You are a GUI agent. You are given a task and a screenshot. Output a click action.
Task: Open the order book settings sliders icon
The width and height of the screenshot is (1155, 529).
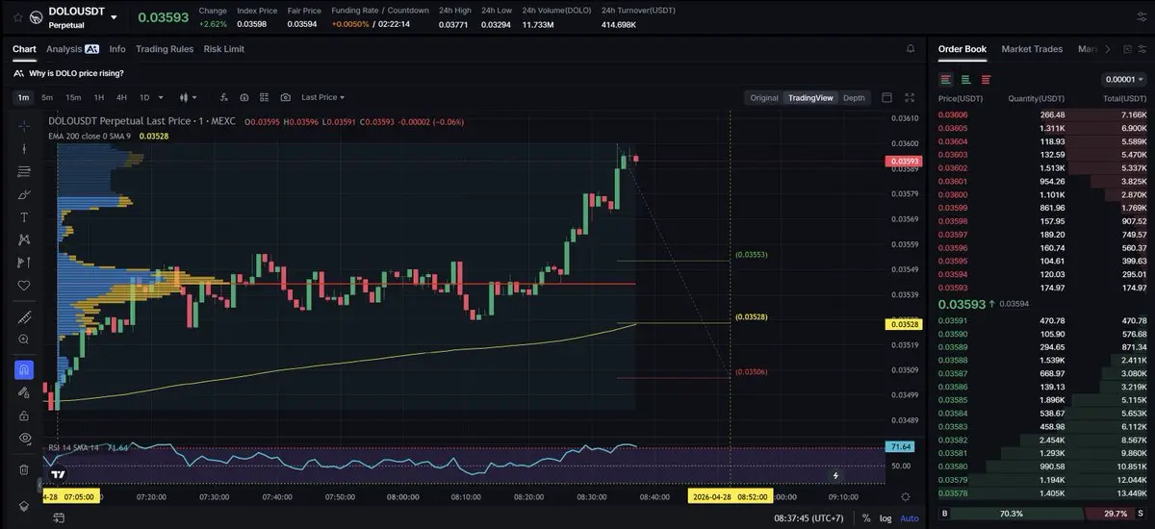(1143, 48)
